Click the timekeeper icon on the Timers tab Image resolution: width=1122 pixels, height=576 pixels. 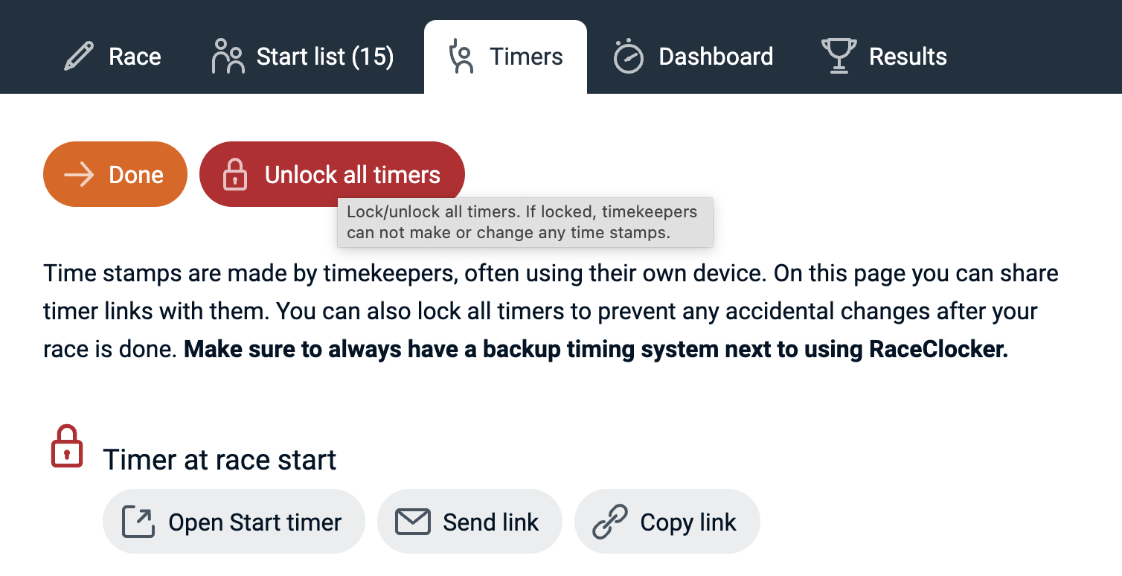(x=463, y=57)
